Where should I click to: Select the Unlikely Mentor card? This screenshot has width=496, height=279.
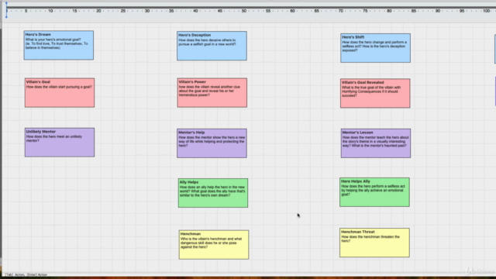pyautogui.click(x=60, y=143)
